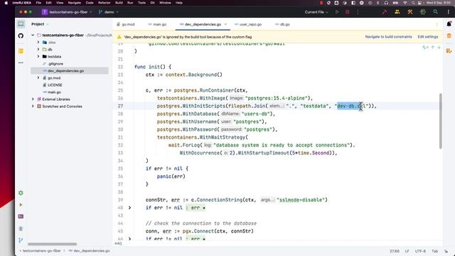Open More Actions vertical dots in toolbar
This screenshot has width=455, height=256.
(358, 12)
